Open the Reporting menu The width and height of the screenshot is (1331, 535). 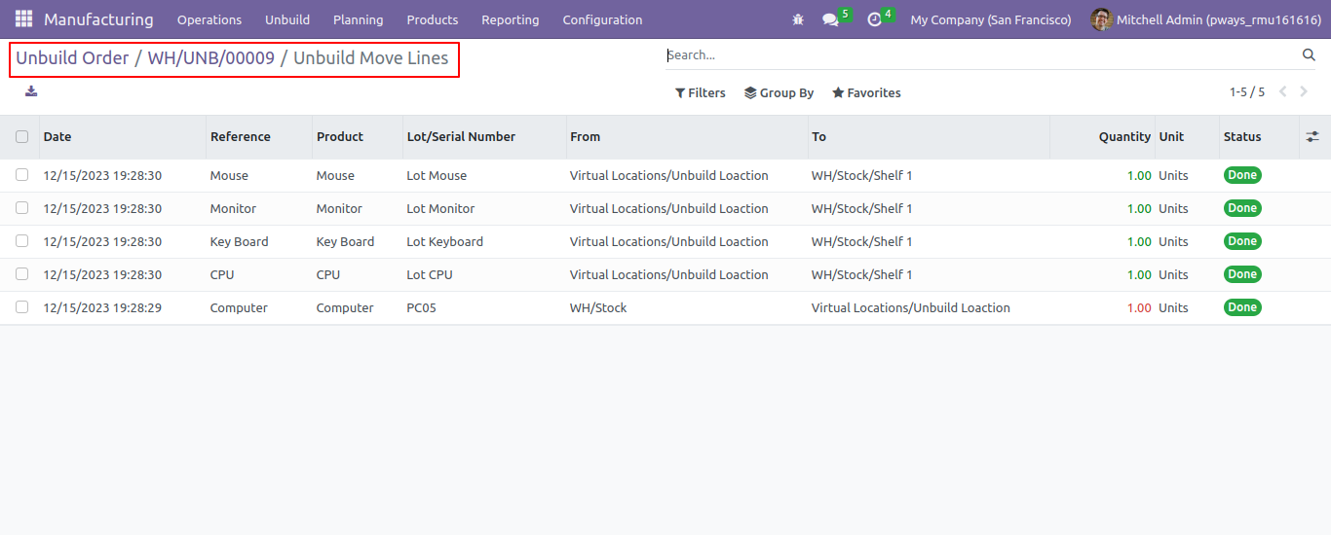(510, 19)
